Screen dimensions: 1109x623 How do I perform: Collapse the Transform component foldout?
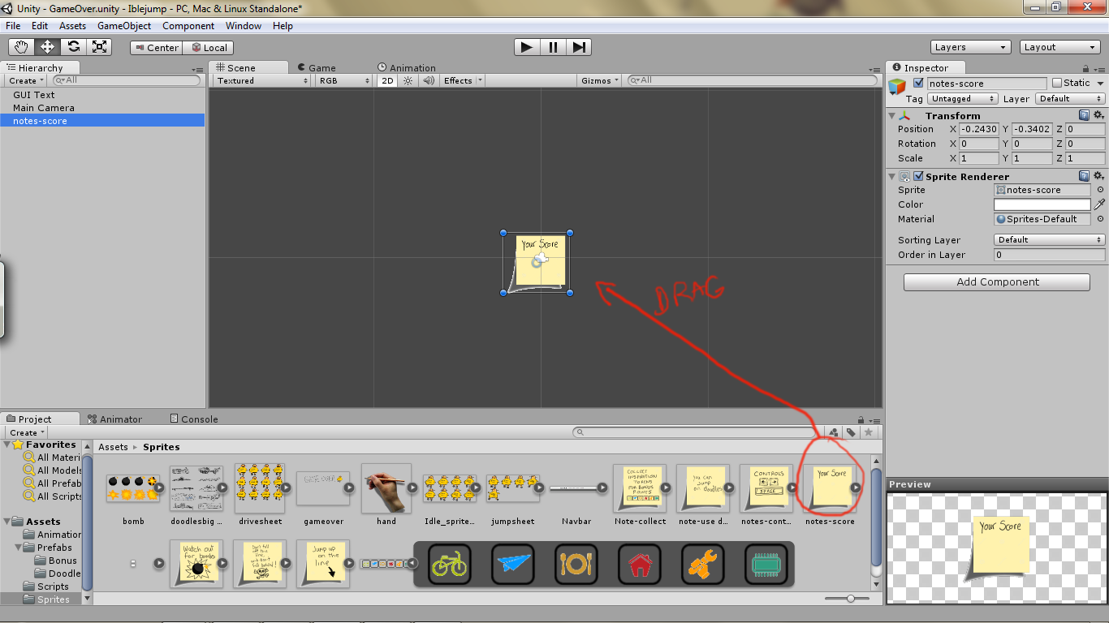[x=893, y=116]
